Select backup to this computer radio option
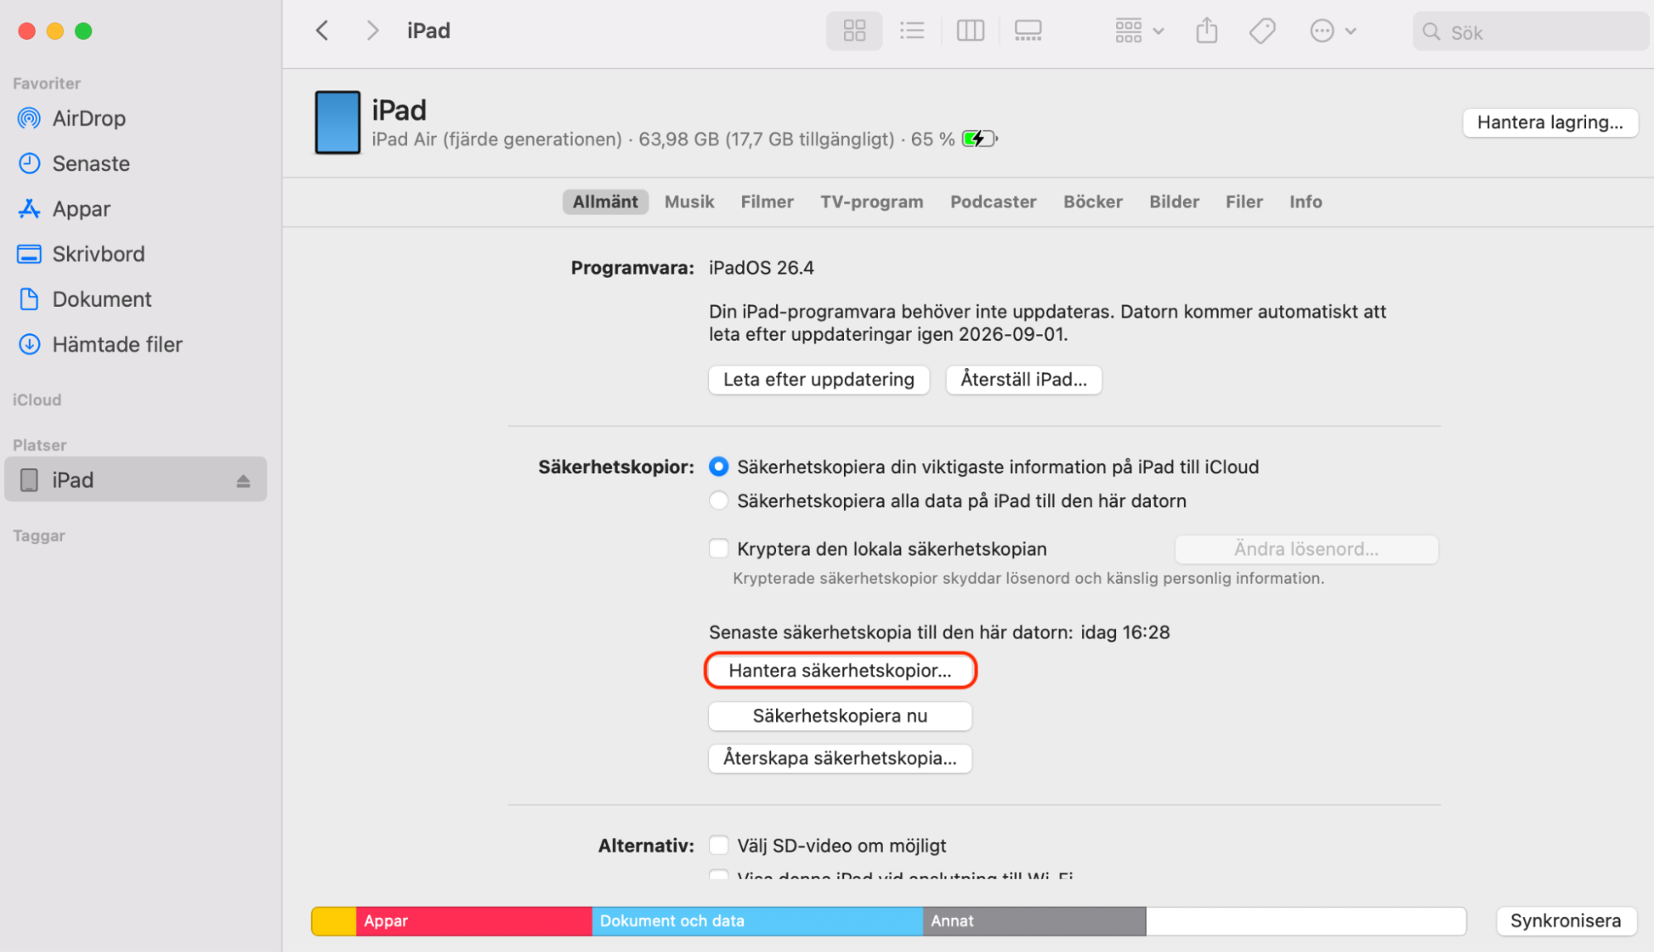1654x952 pixels. 719,500
